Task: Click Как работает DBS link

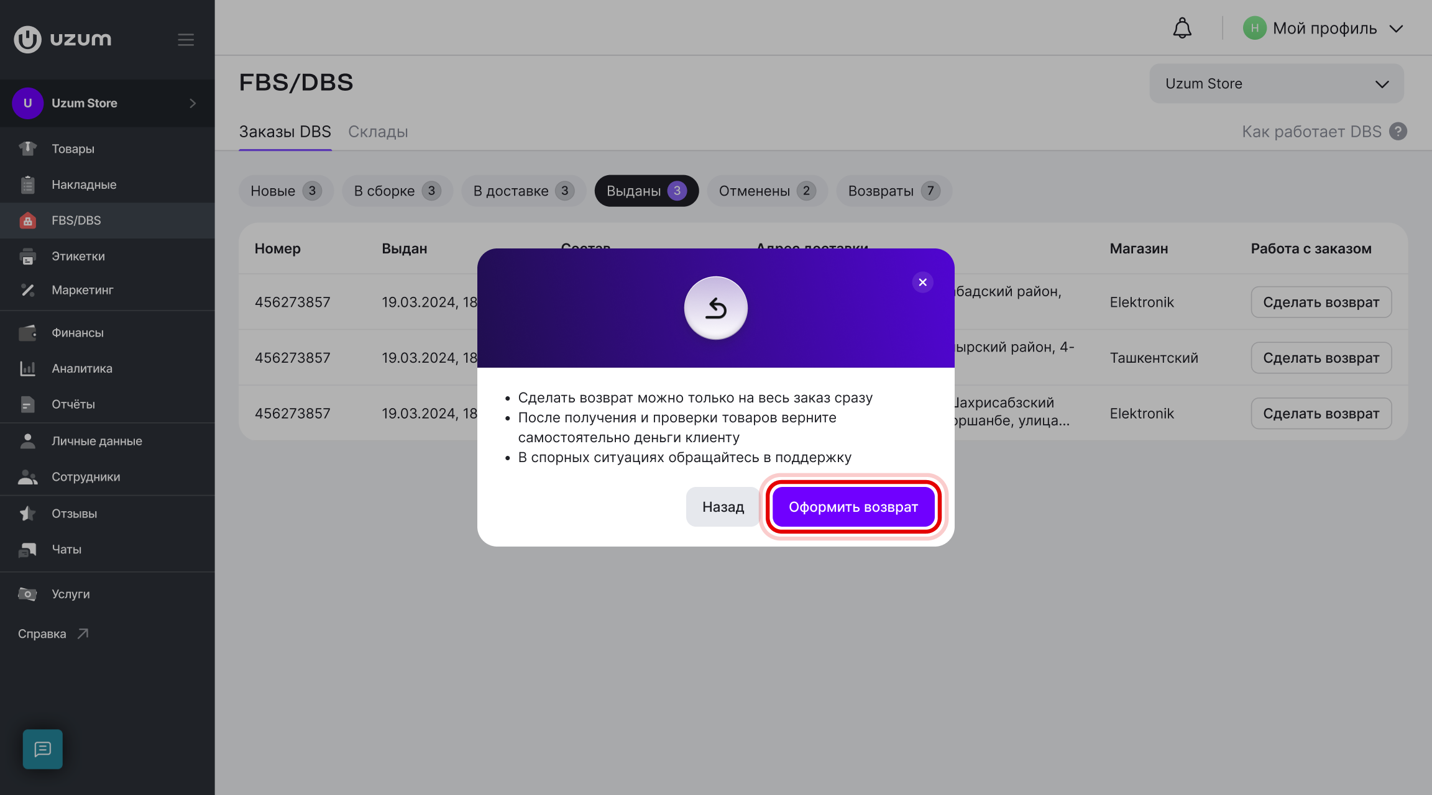Action: tap(1311, 132)
